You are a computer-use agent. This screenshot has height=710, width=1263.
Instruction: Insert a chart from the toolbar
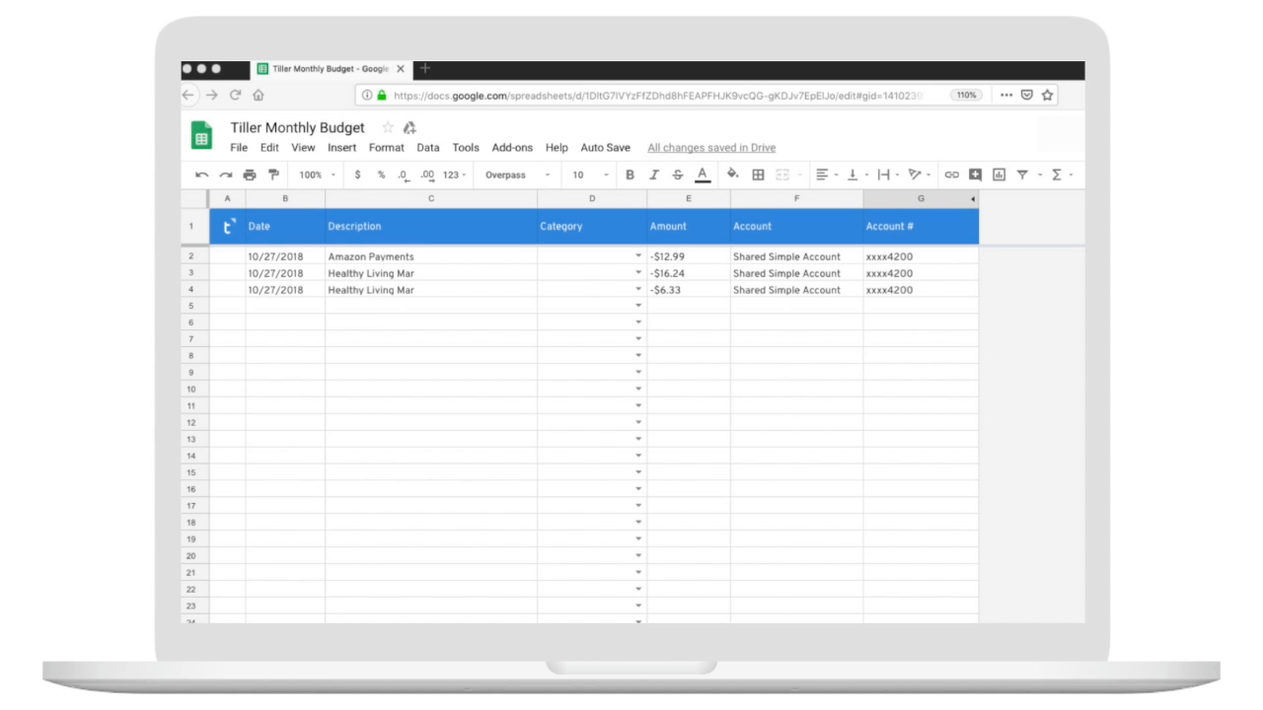[x=998, y=175]
